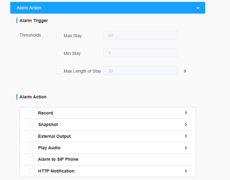
Task: Expand the Record row arrow
Action: click(x=186, y=113)
